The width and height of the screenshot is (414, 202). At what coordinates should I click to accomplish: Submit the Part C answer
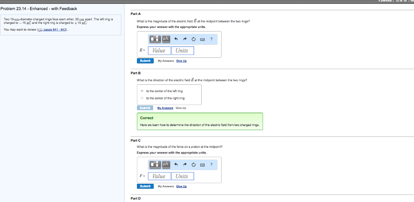coord(145,186)
